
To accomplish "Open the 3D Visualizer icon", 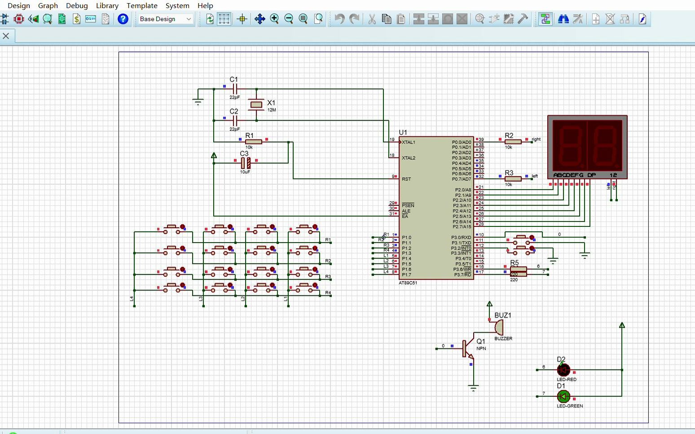I will click(33, 19).
